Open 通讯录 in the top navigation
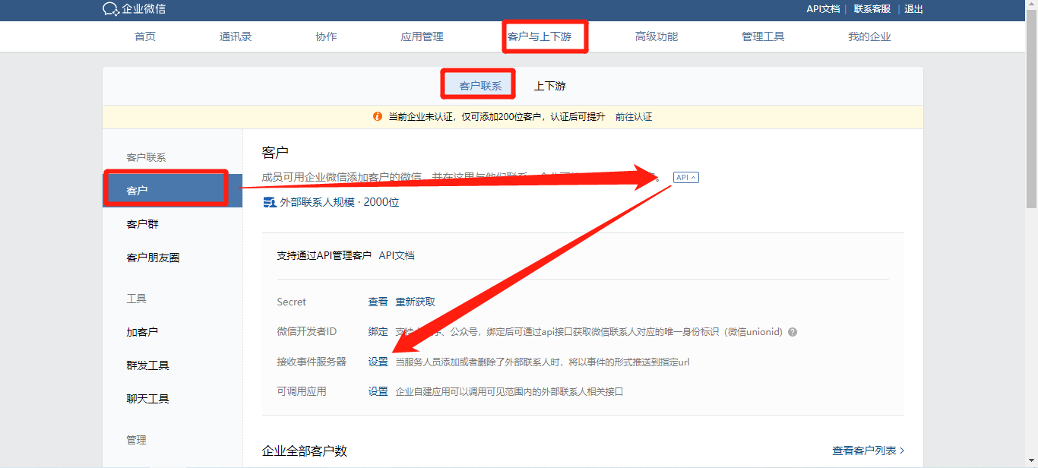 (x=236, y=36)
